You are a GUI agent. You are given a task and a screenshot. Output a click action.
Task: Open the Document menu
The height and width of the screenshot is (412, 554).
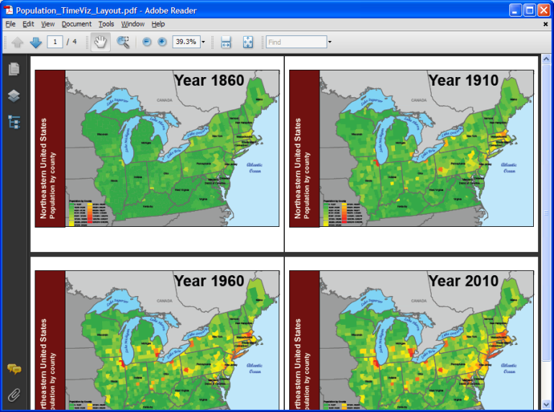pyautogui.click(x=76, y=24)
